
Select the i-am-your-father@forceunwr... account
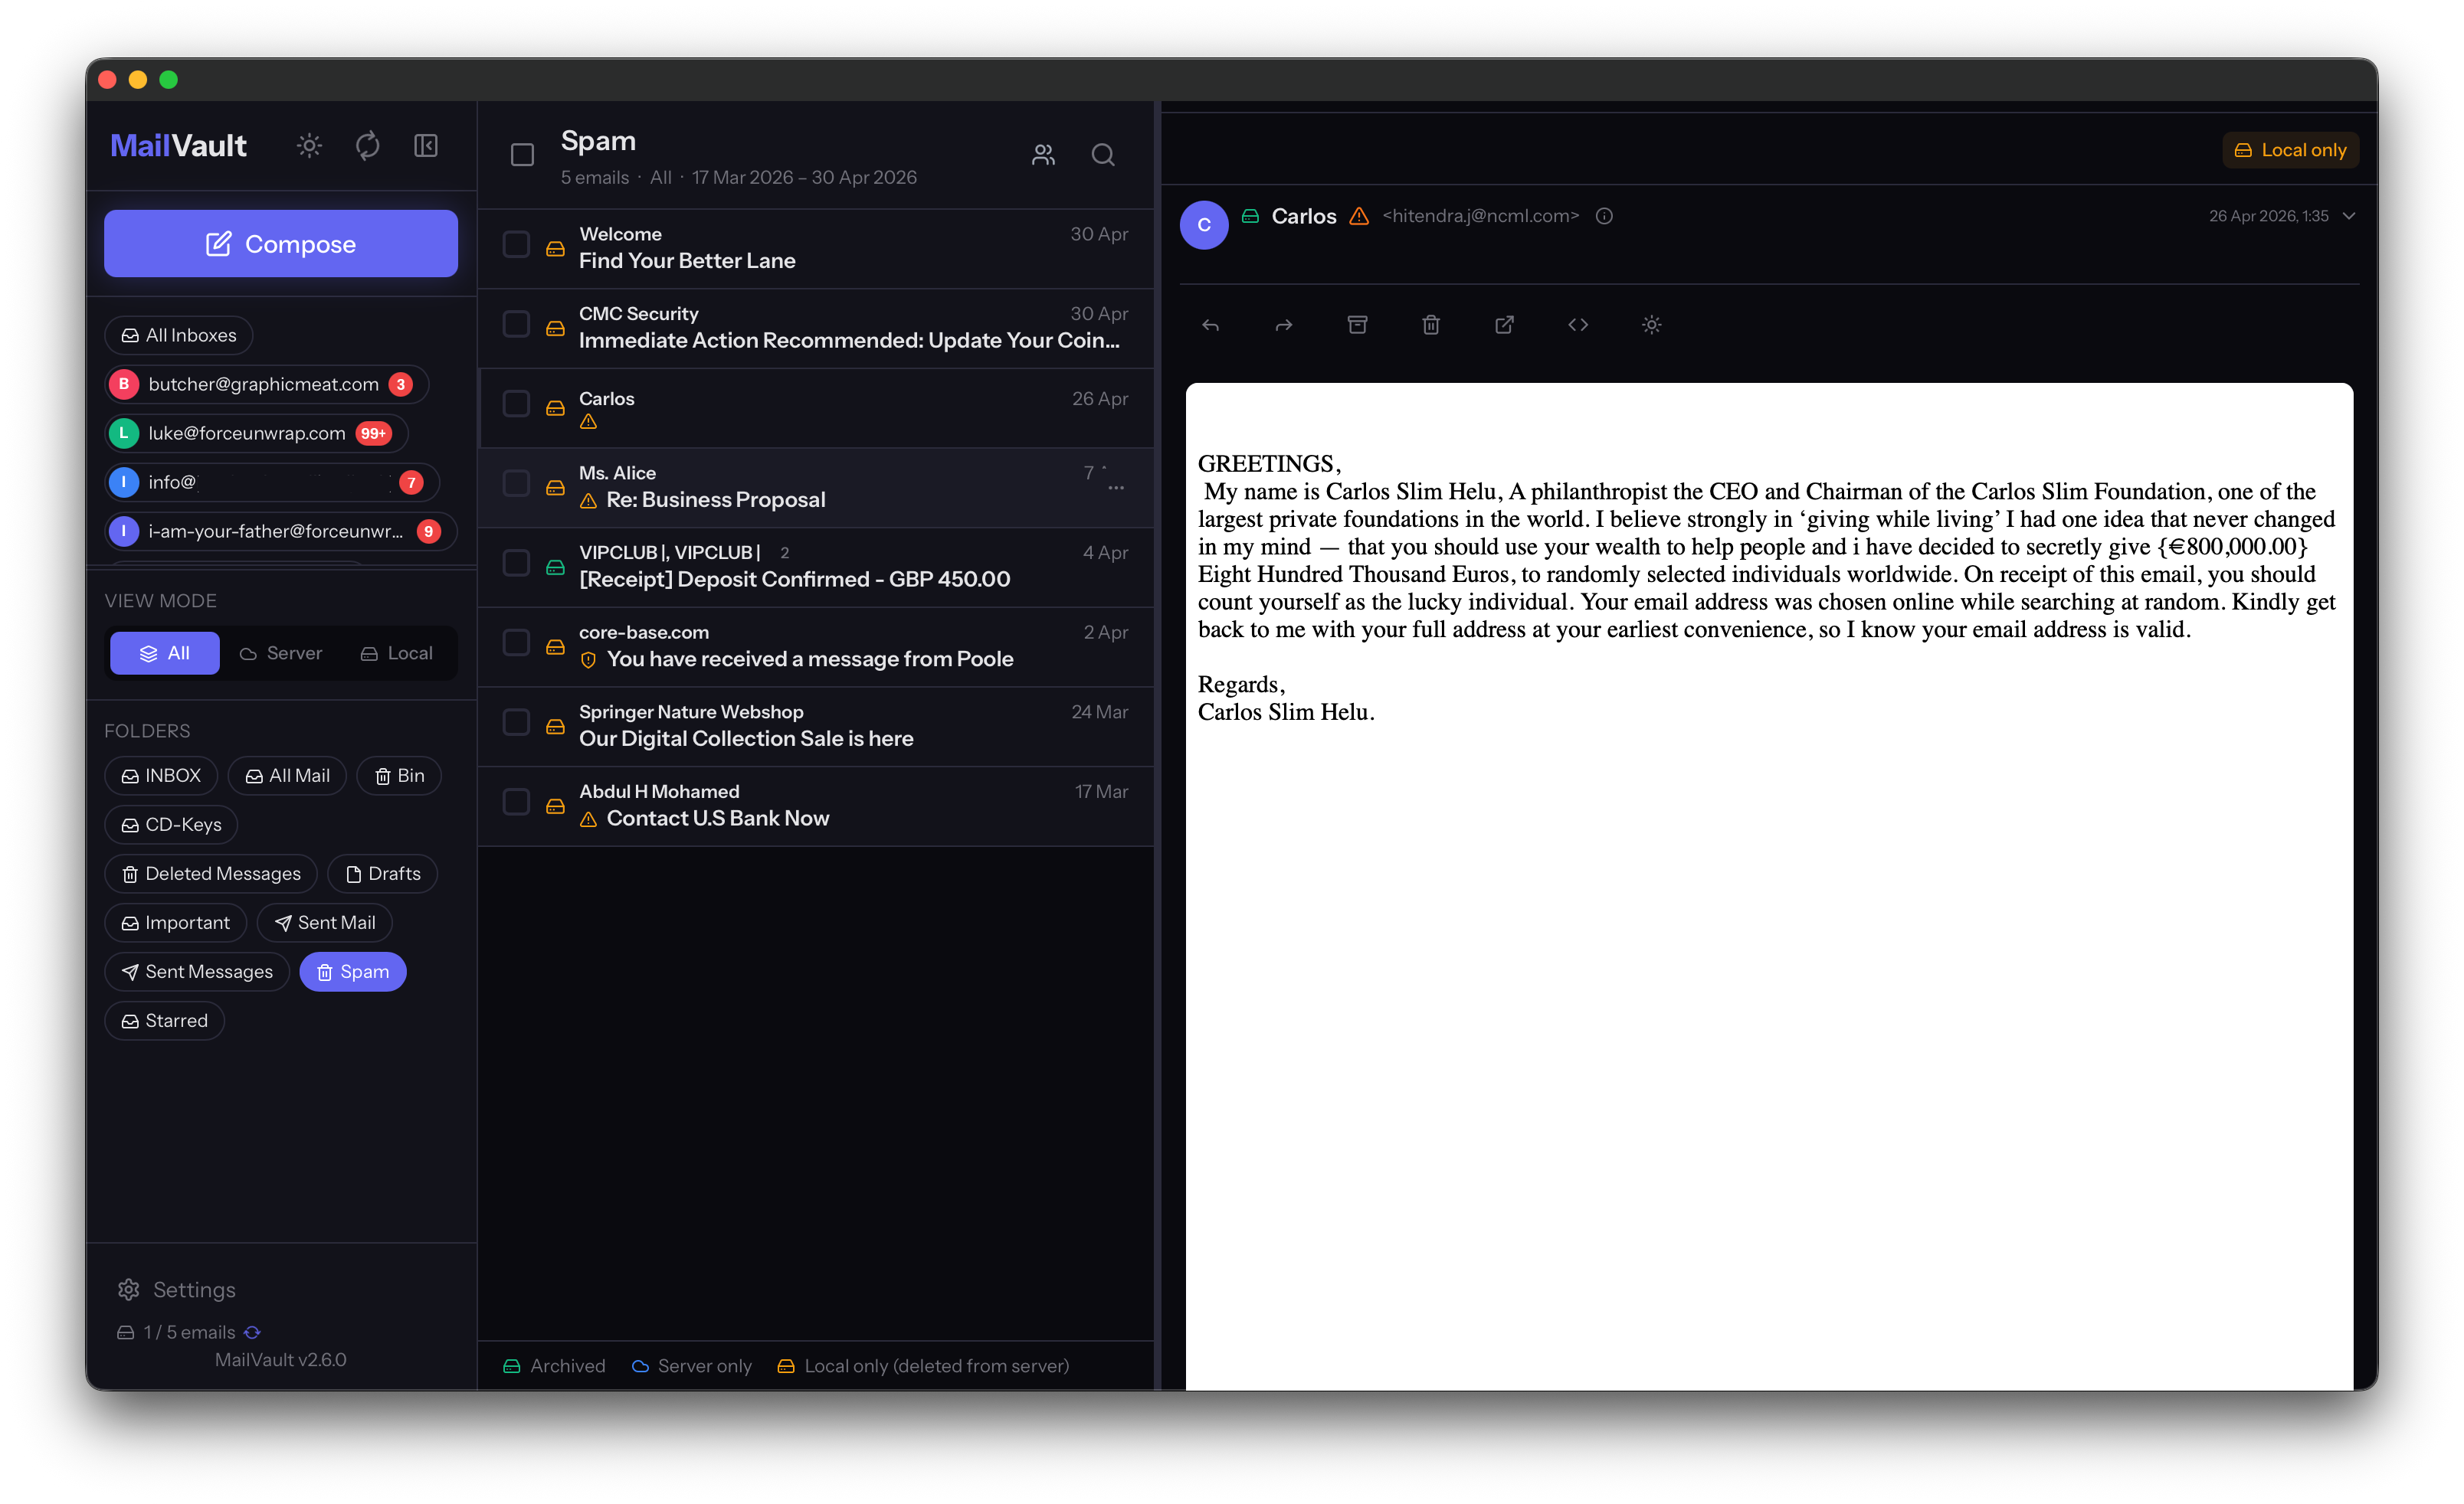(x=281, y=531)
